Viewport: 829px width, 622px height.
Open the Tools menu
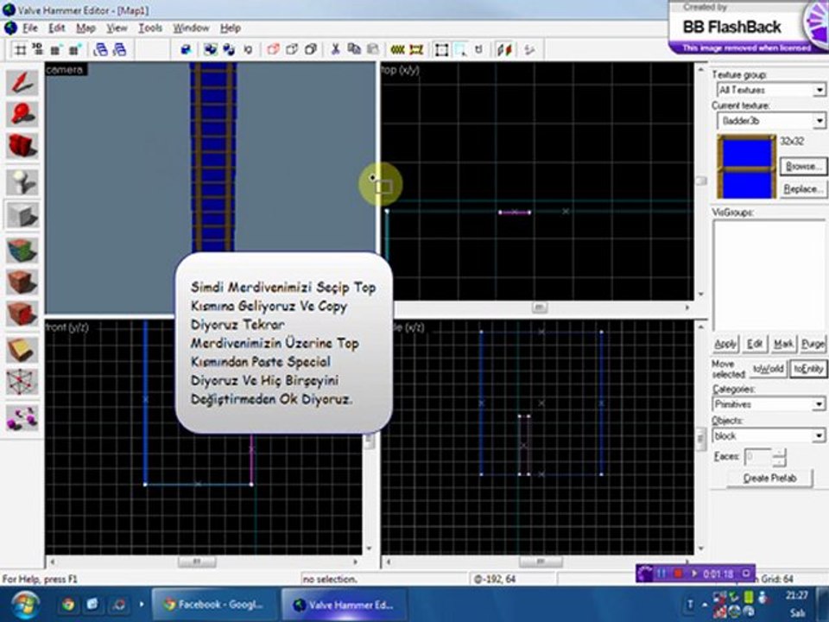click(x=150, y=28)
